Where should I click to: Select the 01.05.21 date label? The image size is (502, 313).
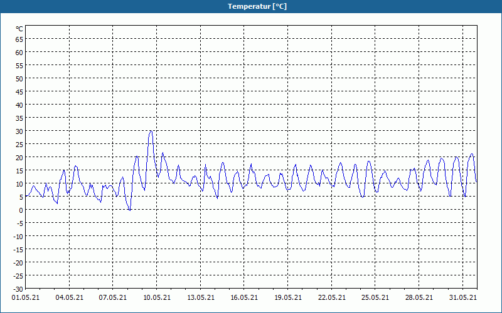[26, 298]
